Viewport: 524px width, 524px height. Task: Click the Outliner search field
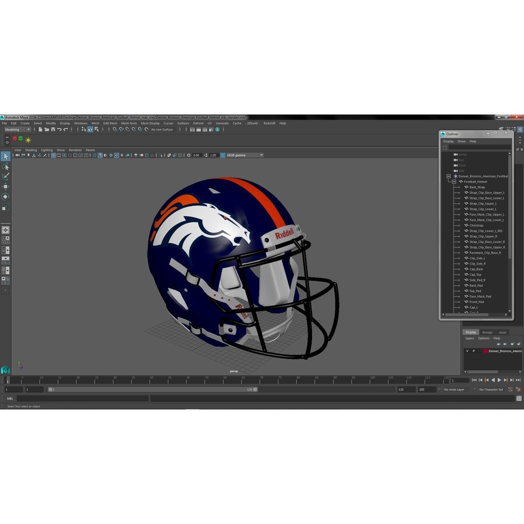point(479,147)
